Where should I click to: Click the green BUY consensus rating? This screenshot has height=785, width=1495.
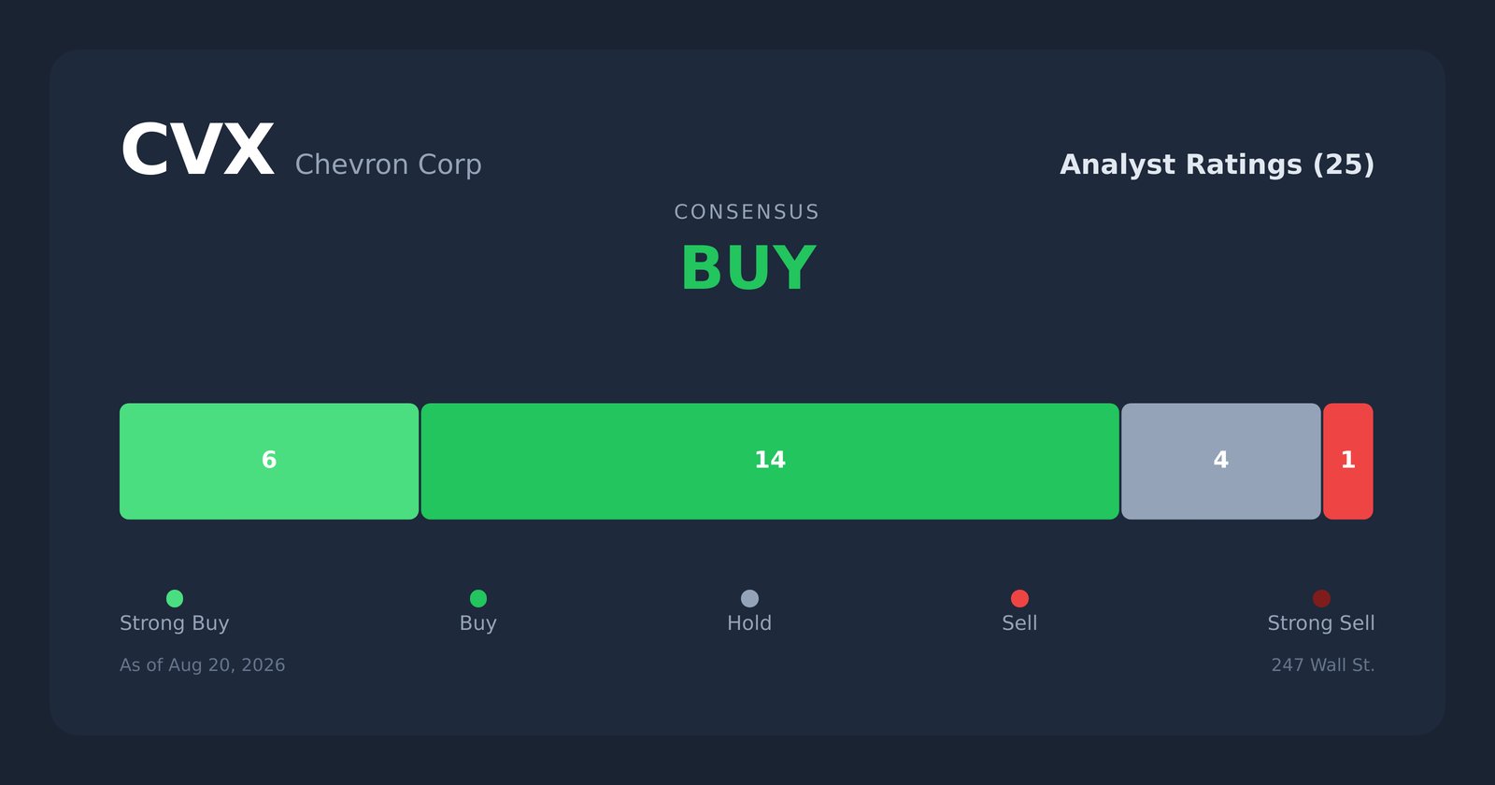pyautogui.click(x=747, y=269)
